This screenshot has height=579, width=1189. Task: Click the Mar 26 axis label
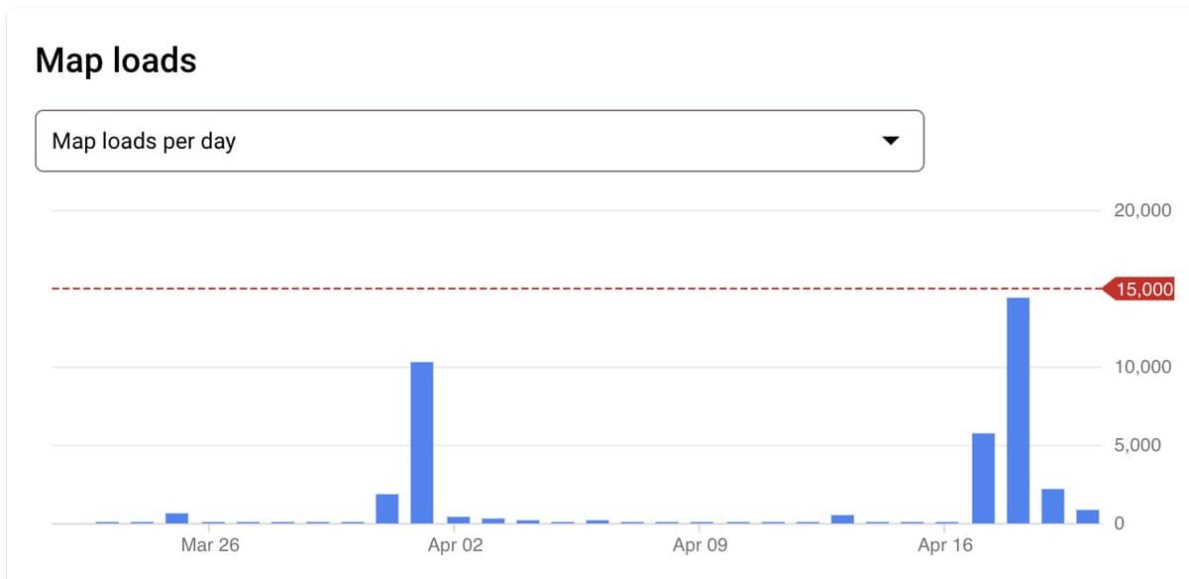click(x=210, y=544)
